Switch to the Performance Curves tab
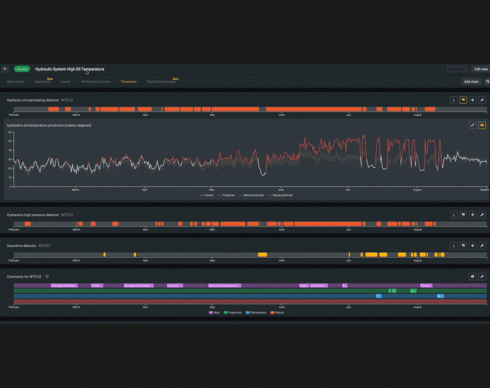490x388 pixels. 95,82
